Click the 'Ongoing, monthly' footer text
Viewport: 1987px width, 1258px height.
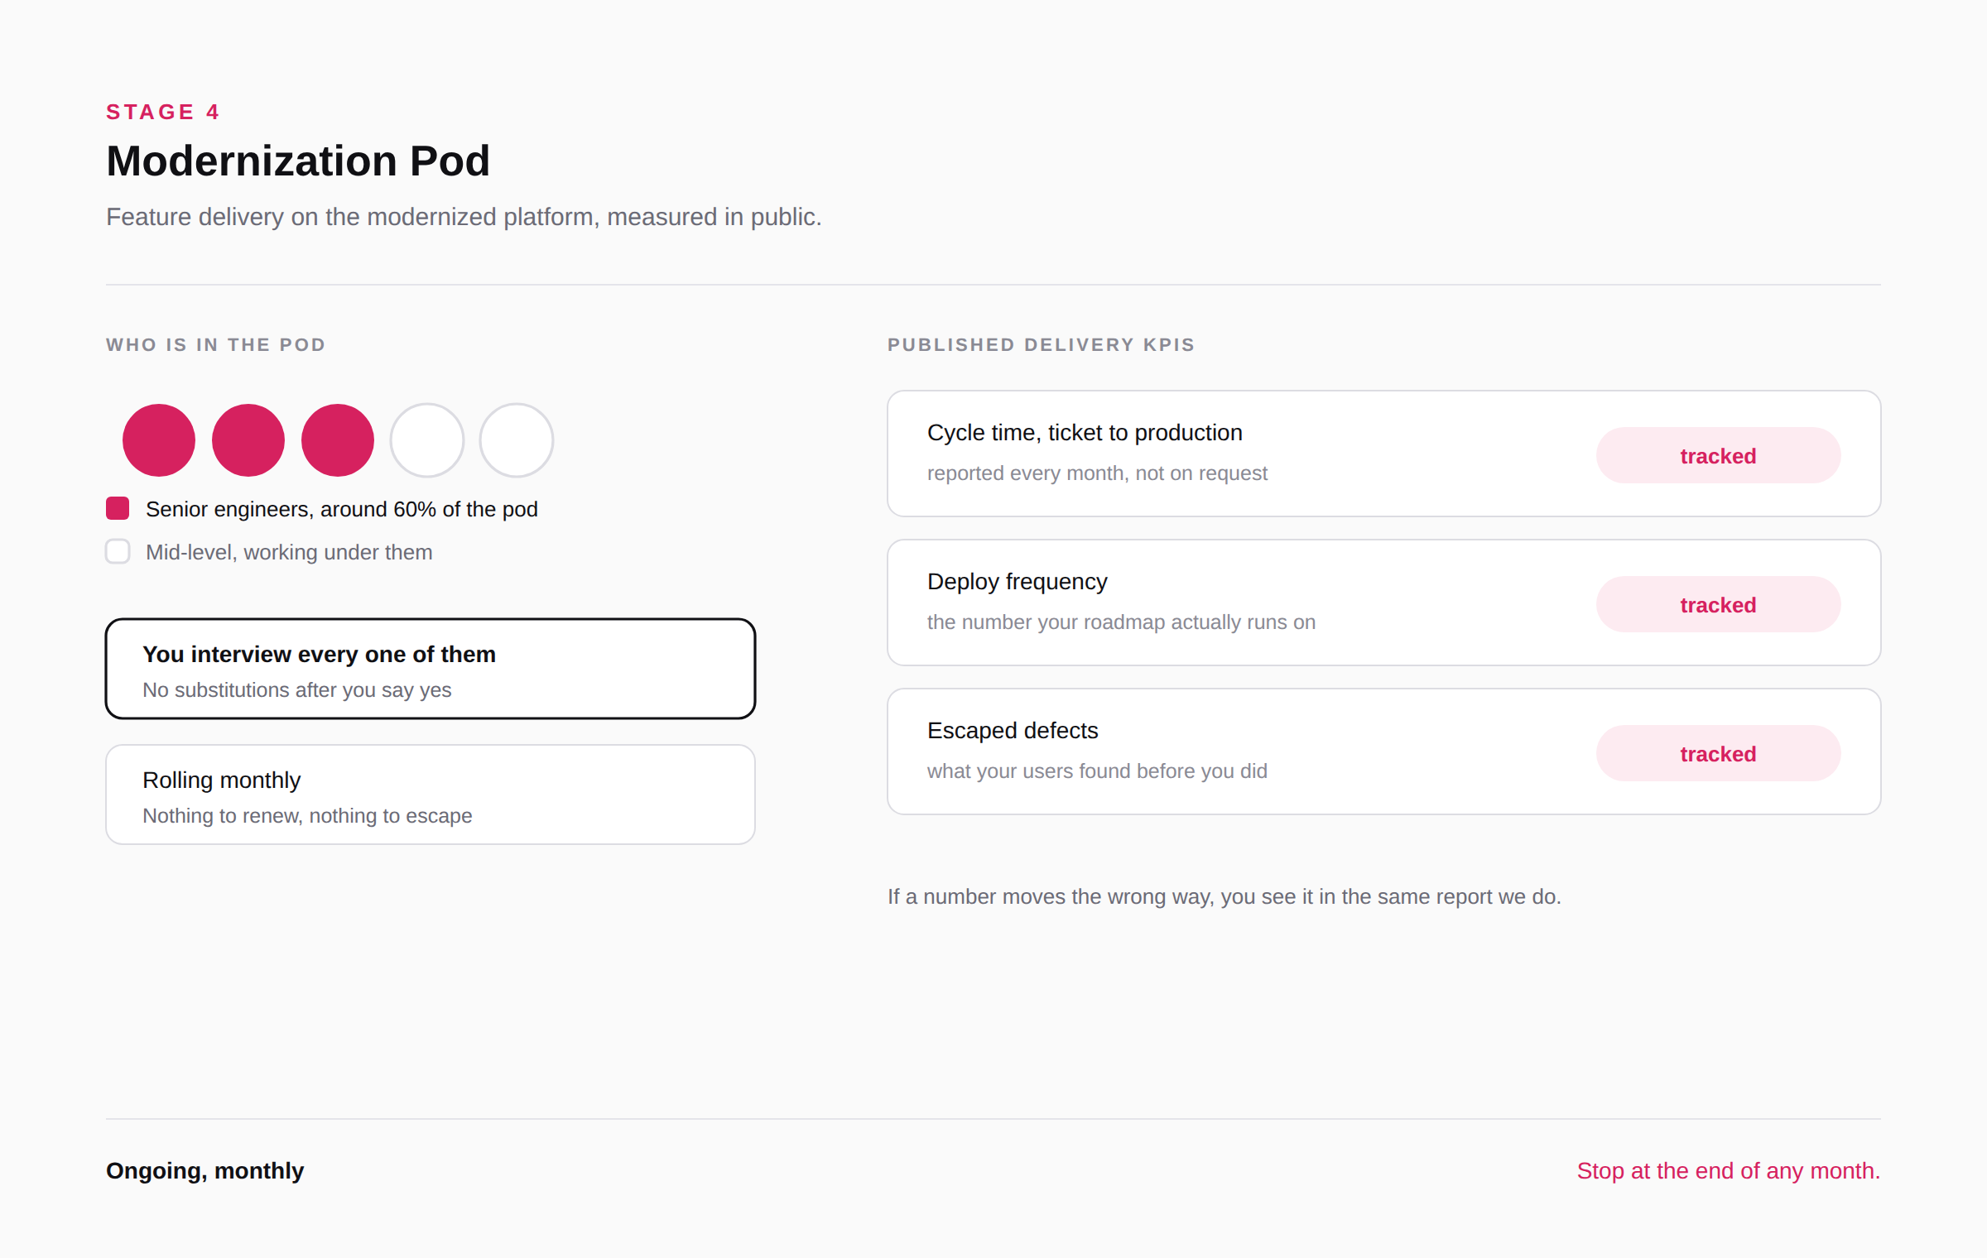point(205,1171)
